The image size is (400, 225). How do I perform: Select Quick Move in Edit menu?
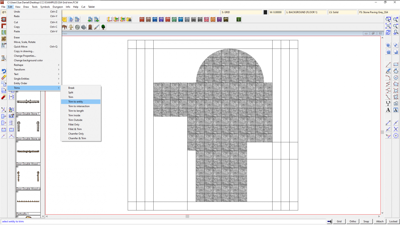[34, 47]
